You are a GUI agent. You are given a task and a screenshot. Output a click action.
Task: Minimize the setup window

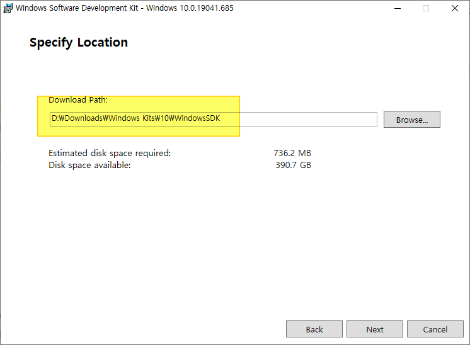pos(398,8)
